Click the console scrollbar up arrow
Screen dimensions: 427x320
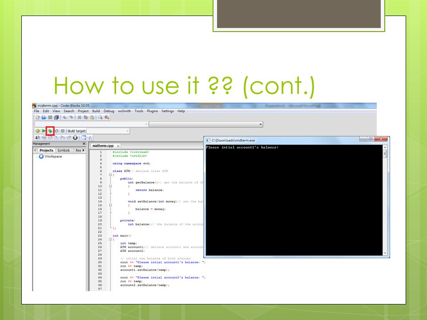[x=385, y=148]
